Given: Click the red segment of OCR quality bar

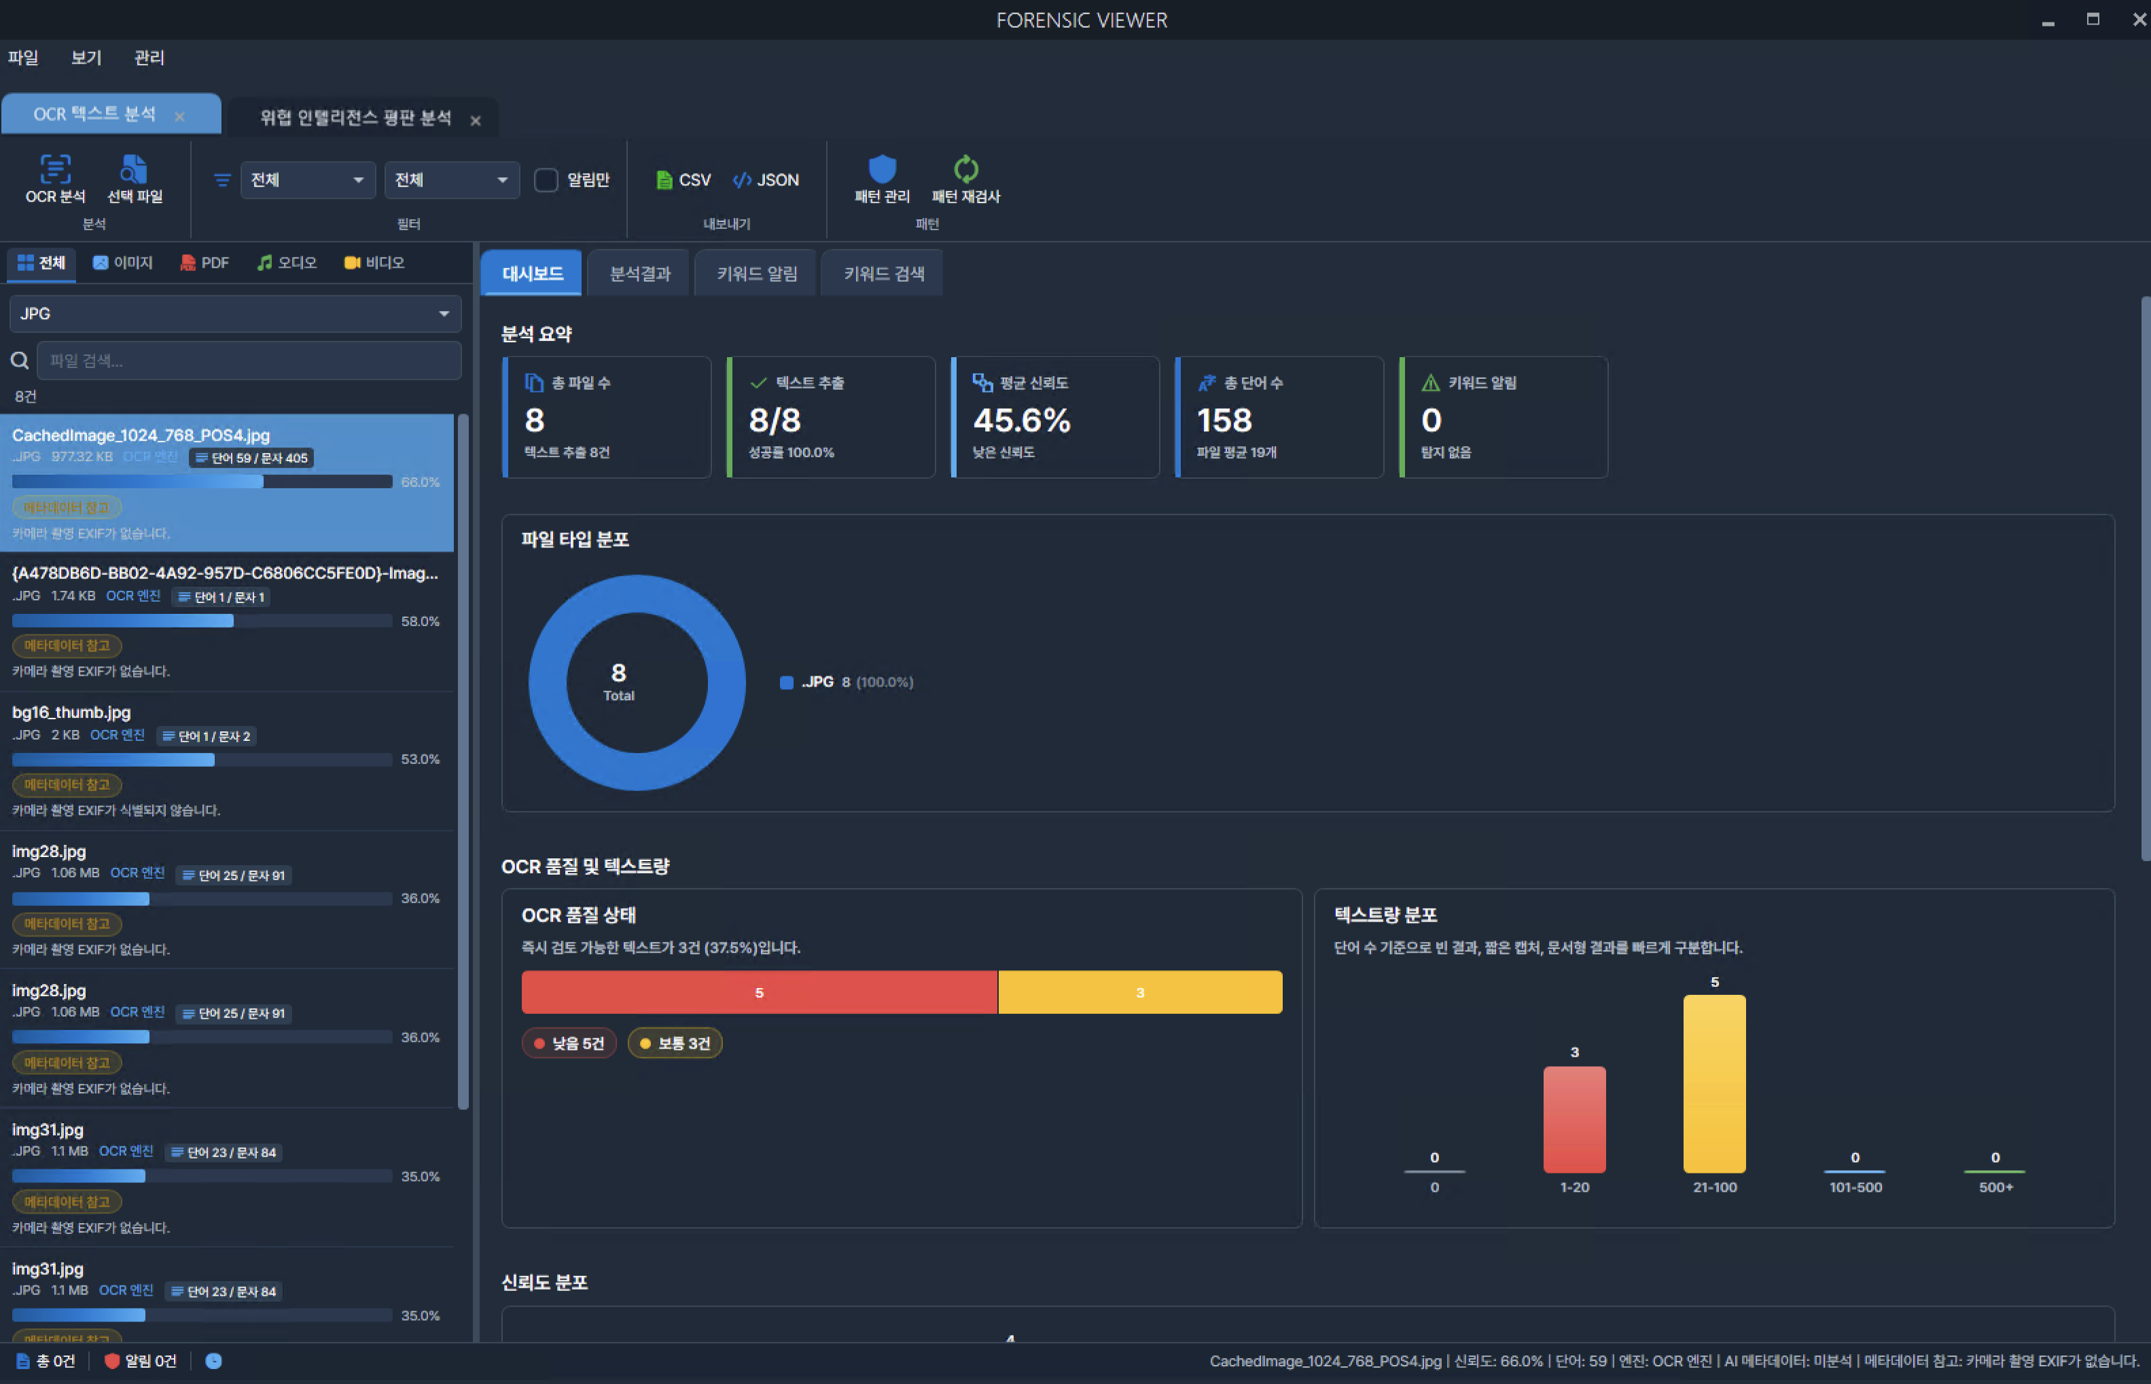Looking at the screenshot, I should 759,992.
